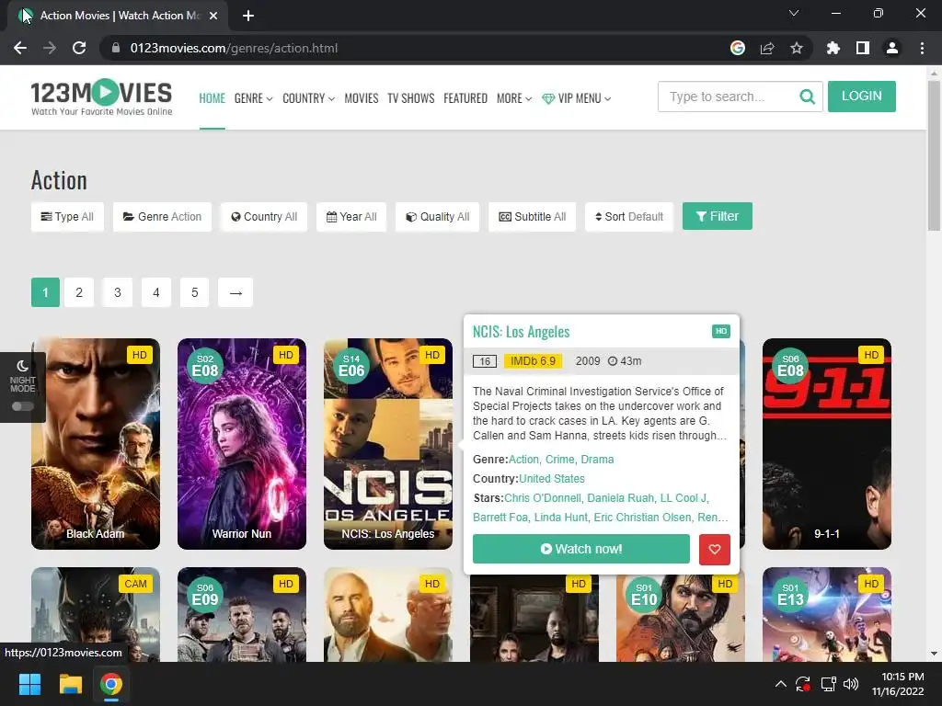Expand the COUNTRY menu
Screen dimensions: 942x706
click(309, 98)
